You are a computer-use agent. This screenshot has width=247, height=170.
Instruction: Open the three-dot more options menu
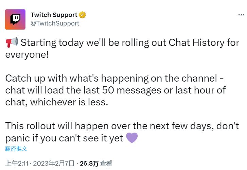tap(241, 15)
